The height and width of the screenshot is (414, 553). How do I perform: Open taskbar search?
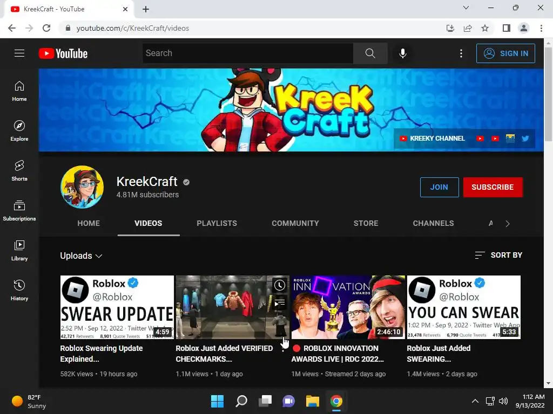tap(241, 401)
